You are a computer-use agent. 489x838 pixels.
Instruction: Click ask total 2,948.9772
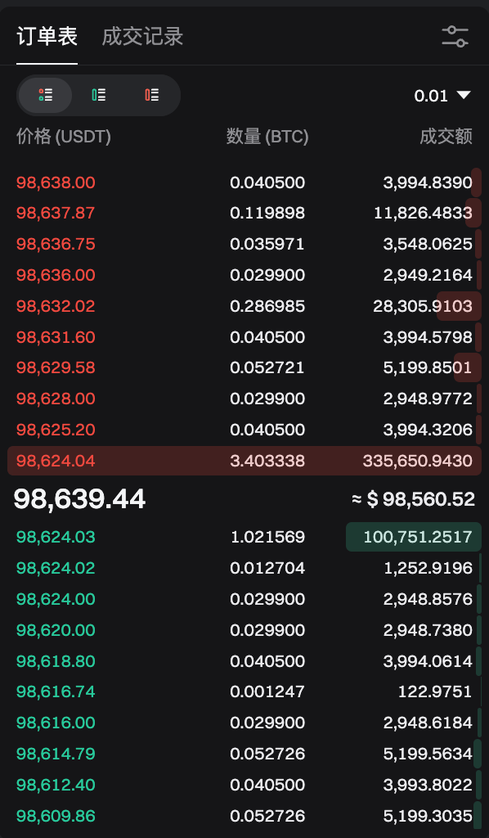click(428, 399)
